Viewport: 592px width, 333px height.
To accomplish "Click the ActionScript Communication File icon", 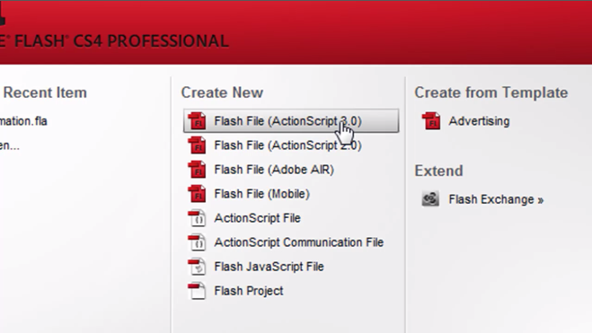I will [x=197, y=242].
